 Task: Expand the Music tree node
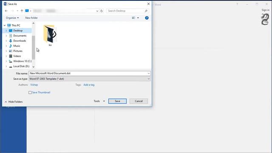(6, 46)
